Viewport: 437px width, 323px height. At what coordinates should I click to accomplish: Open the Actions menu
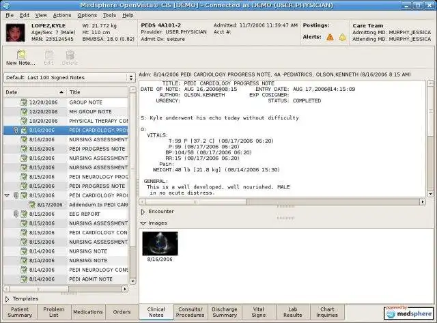62,15
